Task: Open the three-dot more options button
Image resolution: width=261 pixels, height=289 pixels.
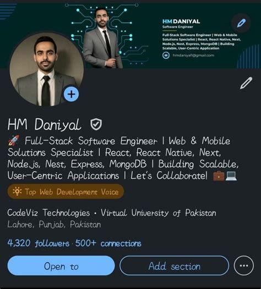Action: [244, 266]
